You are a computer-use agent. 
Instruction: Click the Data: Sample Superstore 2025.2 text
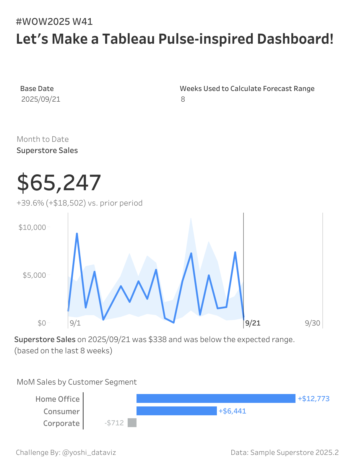[x=285, y=453]
